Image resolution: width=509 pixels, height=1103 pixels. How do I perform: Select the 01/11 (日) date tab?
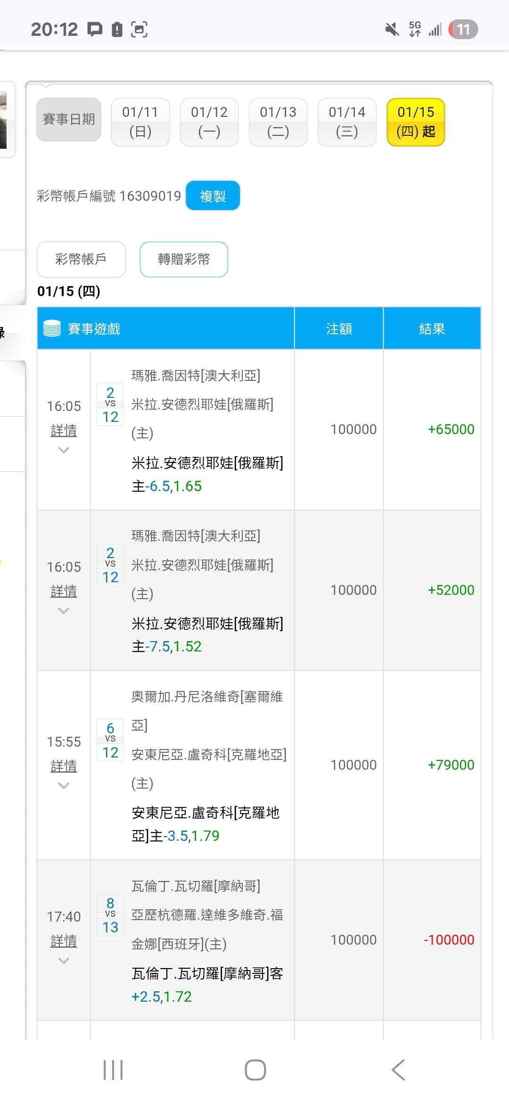140,122
